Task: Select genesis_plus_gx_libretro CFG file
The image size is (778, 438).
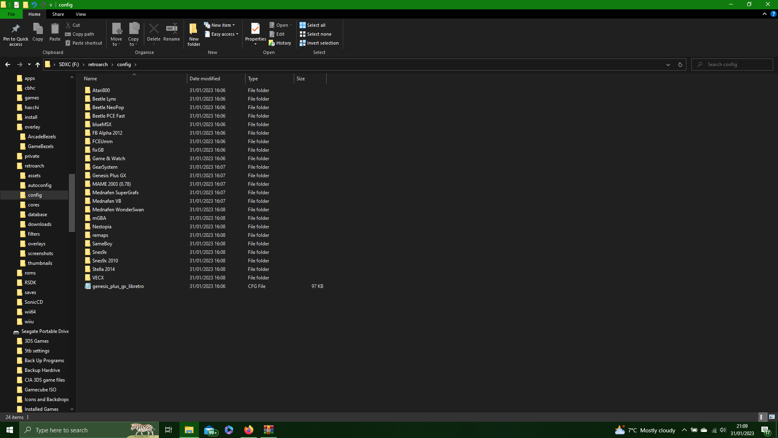Action: [x=118, y=286]
